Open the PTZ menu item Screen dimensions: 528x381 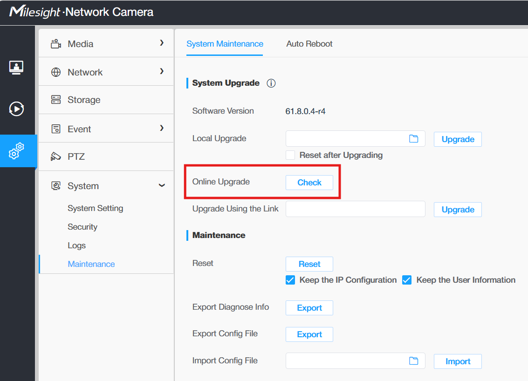point(106,156)
